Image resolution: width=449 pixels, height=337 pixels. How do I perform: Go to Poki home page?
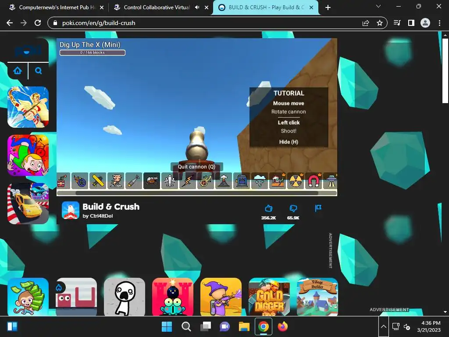(x=18, y=71)
